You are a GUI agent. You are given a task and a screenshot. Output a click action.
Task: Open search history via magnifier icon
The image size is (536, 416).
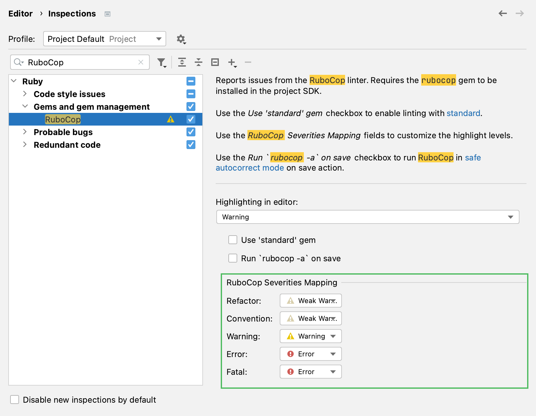click(x=19, y=62)
